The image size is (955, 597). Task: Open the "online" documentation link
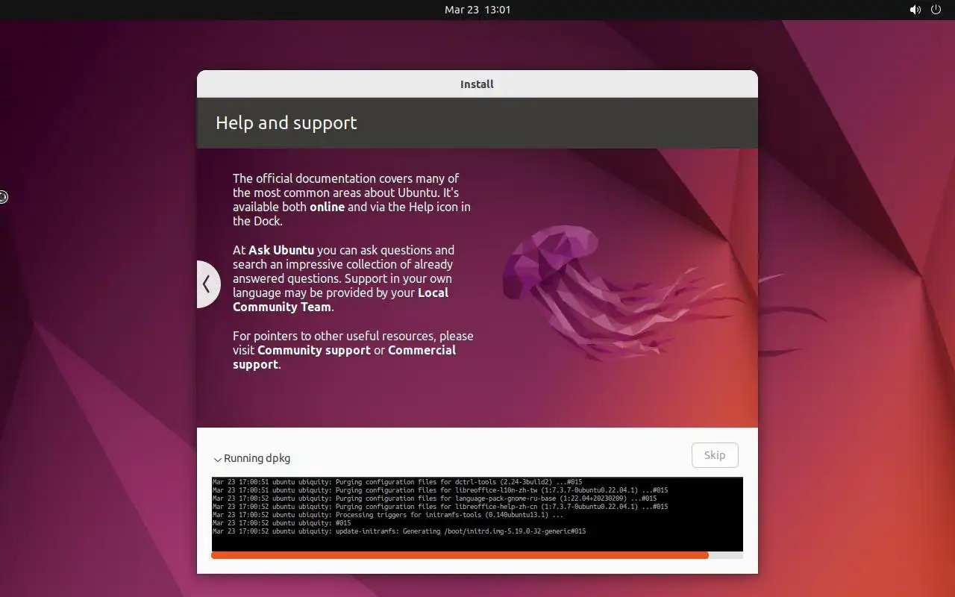click(x=327, y=207)
